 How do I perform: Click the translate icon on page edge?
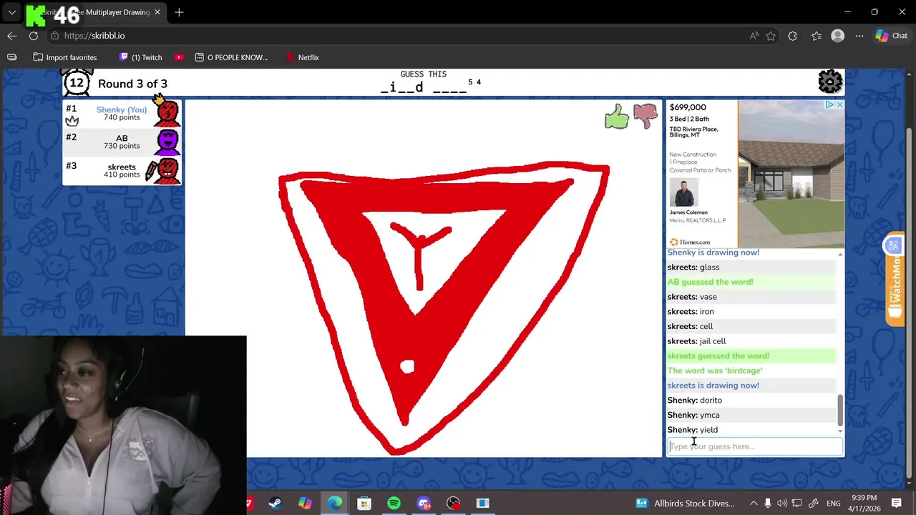click(x=892, y=246)
